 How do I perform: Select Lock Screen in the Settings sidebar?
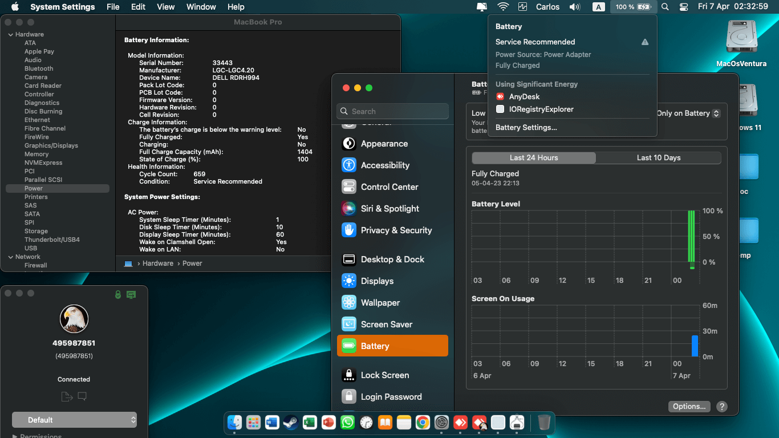393,375
